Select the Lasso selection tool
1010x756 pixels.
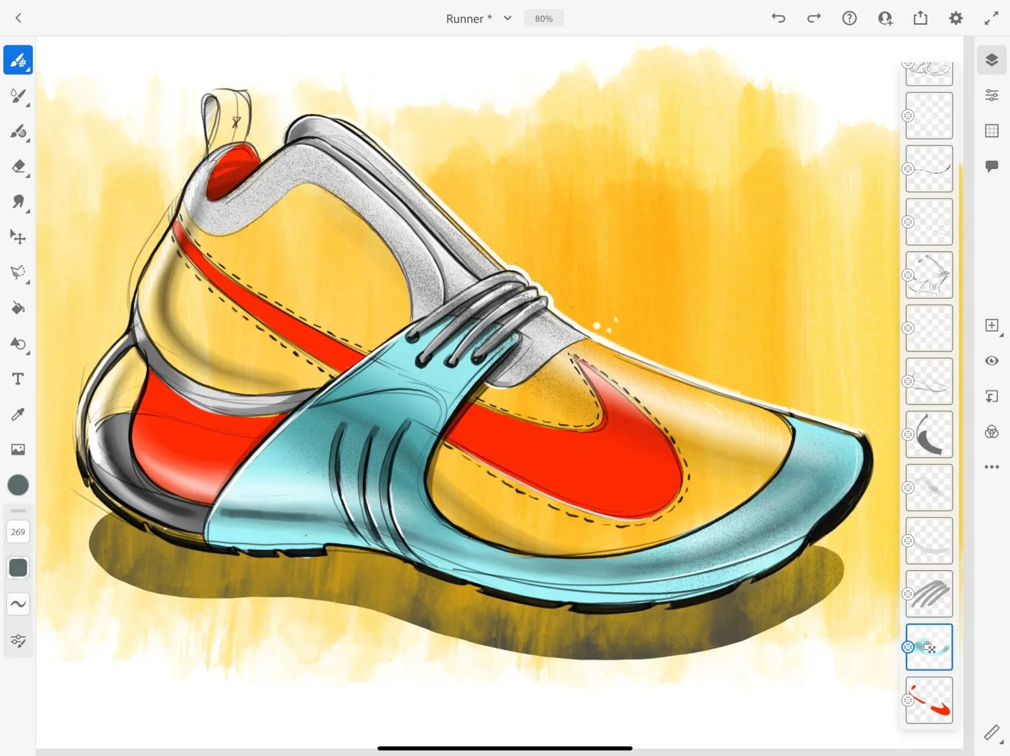(x=18, y=272)
